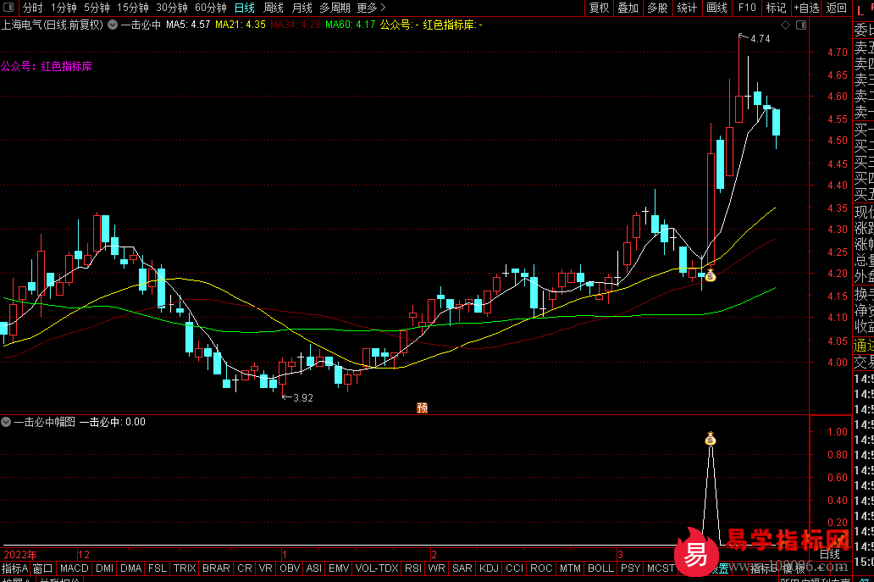874x582 pixels.
Task: Click the orange 预 marker on the chart
Action: 422,408
